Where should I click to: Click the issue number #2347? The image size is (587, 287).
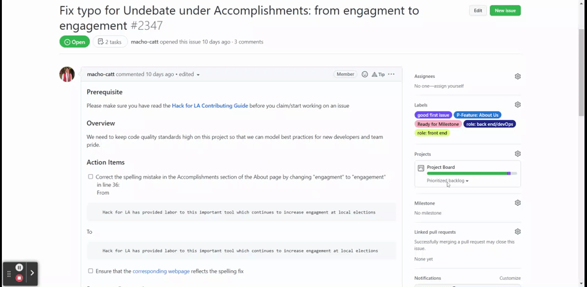coord(146,26)
